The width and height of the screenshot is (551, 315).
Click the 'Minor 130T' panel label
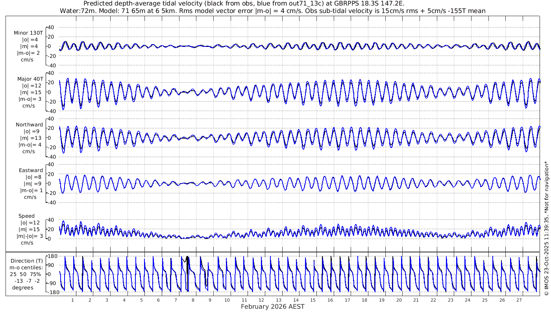(x=28, y=33)
